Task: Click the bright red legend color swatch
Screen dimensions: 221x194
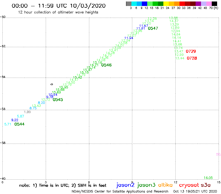Action: click(182, 4)
